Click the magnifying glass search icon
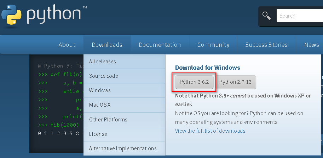 (x=266, y=16)
